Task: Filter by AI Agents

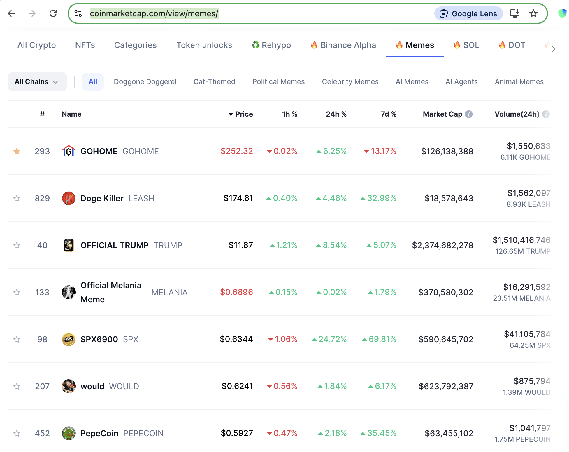Action: (461, 82)
